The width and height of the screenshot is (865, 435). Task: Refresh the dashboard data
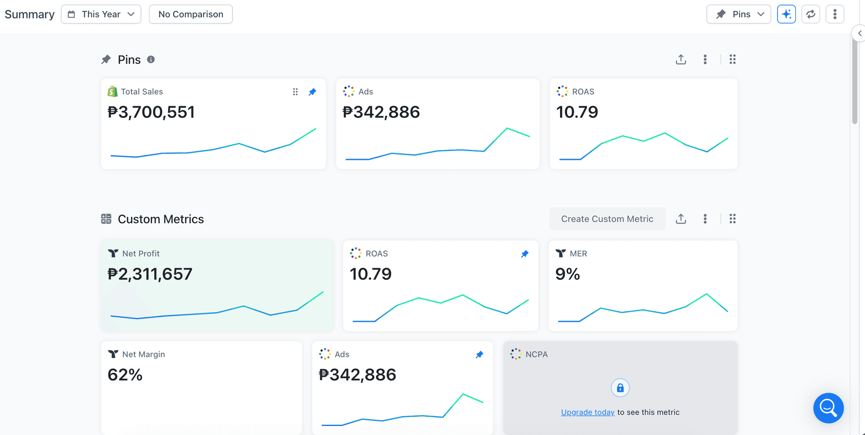(x=811, y=14)
